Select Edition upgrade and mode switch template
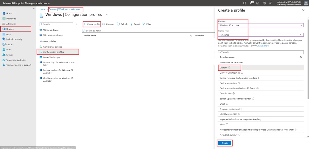This screenshot has width=309, height=149. point(261,99)
